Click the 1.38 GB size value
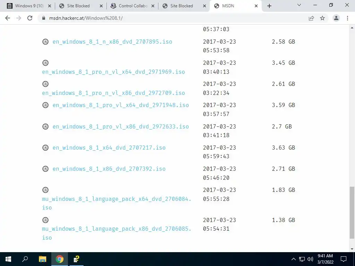 click(284, 220)
